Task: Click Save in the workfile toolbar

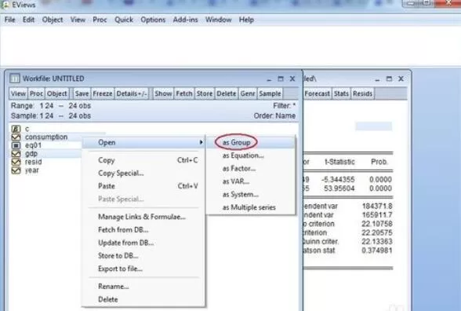Action: [x=82, y=93]
